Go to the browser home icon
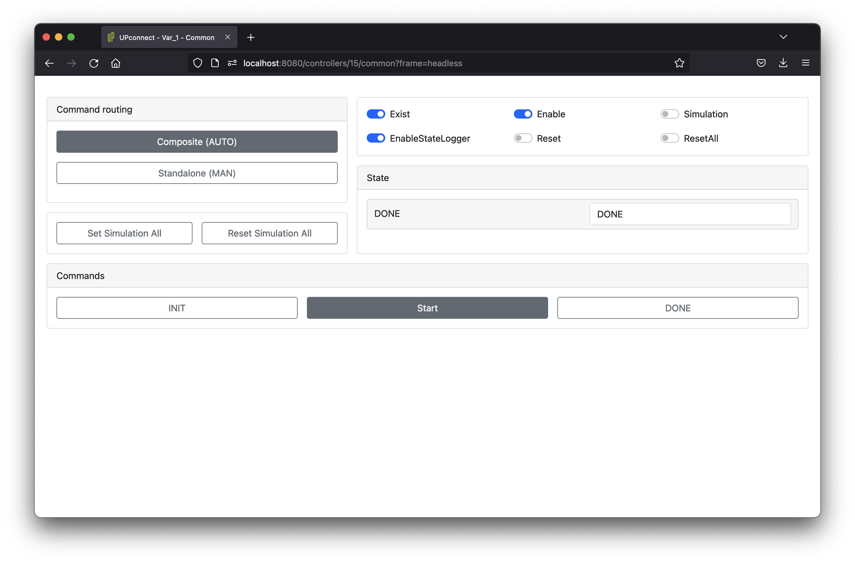 [116, 63]
